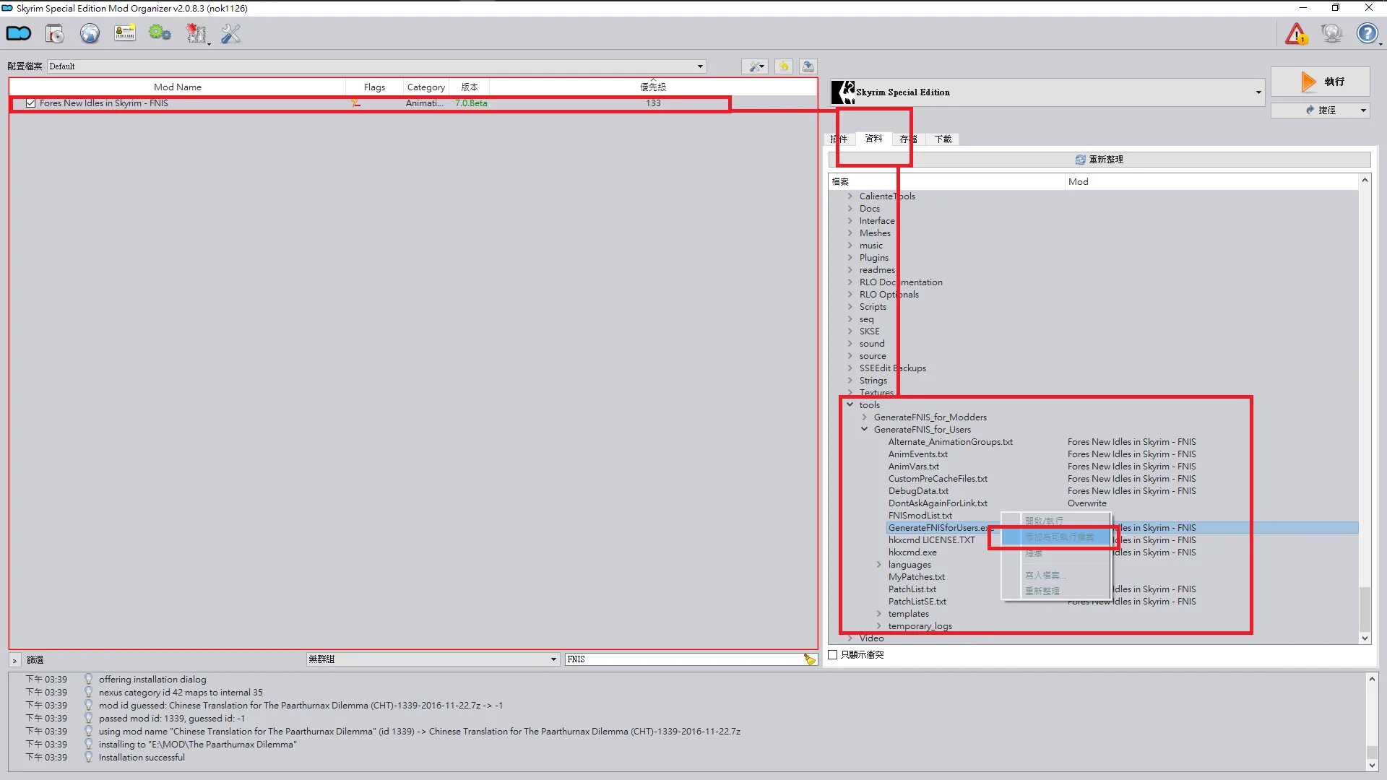Select DontAskAgainForLink.txt file
This screenshot has height=780, width=1387.
click(938, 503)
